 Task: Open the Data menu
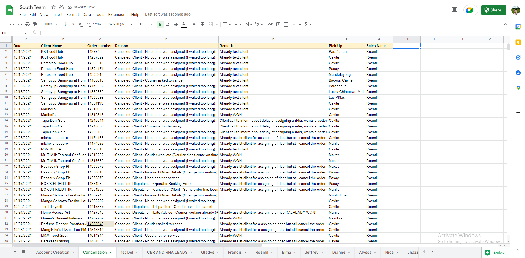87,15
